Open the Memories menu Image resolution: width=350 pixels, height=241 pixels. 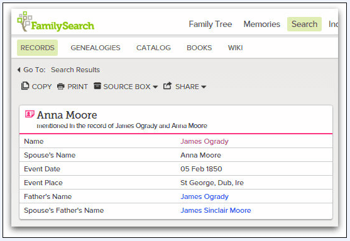[261, 24]
